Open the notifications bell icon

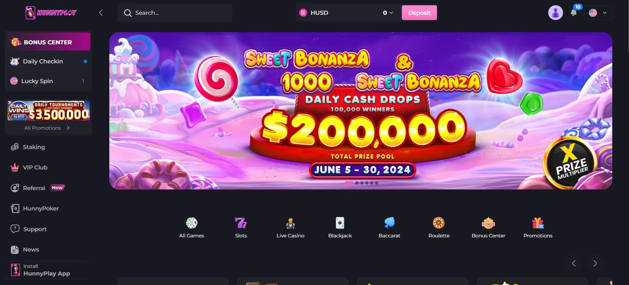(574, 13)
